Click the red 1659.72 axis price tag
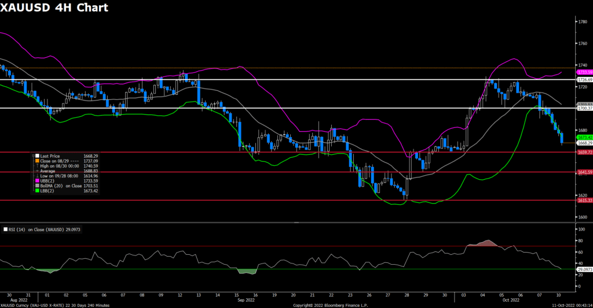The image size is (593, 308). [x=584, y=152]
